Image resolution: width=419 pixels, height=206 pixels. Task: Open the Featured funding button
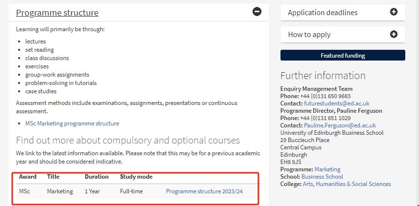(x=343, y=56)
